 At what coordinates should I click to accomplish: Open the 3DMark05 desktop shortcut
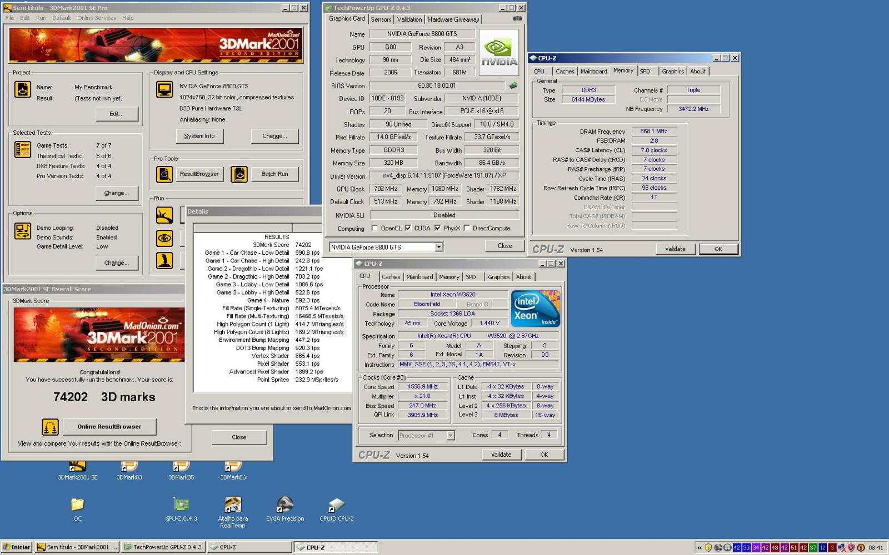click(x=181, y=466)
